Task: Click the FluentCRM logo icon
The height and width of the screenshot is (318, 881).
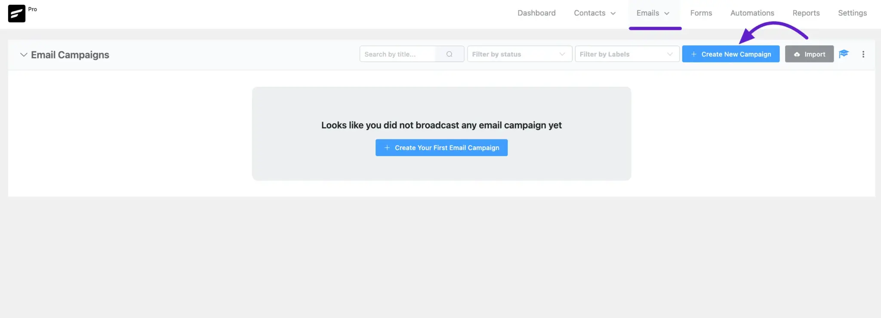Action: tap(17, 13)
